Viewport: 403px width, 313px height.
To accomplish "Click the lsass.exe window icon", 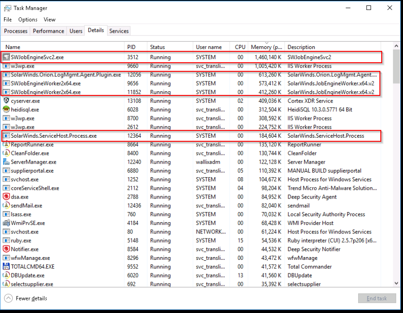I will tap(6, 214).
